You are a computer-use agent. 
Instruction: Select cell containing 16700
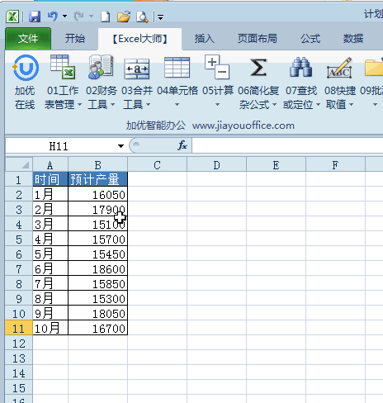pyautogui.click(x=97, y=328)
